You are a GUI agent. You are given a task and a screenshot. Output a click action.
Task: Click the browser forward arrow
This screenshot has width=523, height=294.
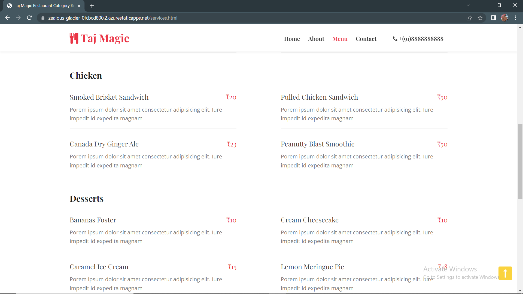coord(18,18)
